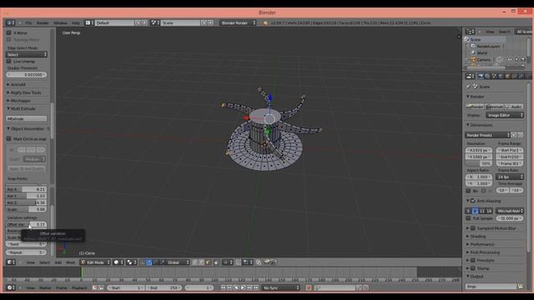The image size is (534, 300).
Task: Enable the Stamp checkbox
Action: (x=473, y=268)
